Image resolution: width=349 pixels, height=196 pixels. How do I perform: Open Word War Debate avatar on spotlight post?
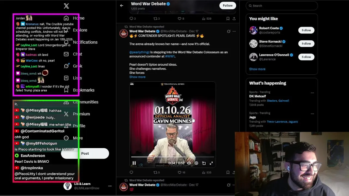[x=124, y=33]
